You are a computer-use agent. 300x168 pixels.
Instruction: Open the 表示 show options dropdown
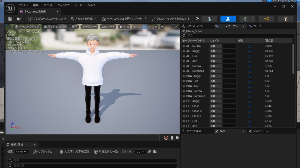click(x=74, y=27)
